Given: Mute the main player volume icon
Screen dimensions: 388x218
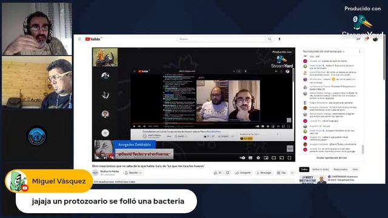Looking at the screenshot, I should point(112,157).
